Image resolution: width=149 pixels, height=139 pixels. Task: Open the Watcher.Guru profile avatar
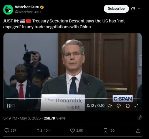pyautogui.click(x=8, y=10)
